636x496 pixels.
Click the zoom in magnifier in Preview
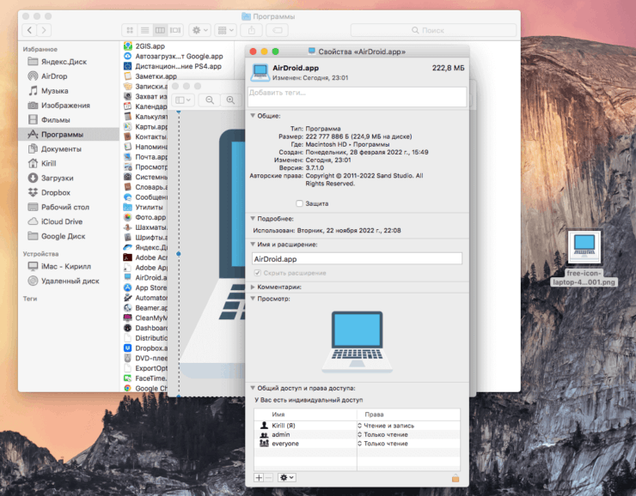[x=230, y=100]
